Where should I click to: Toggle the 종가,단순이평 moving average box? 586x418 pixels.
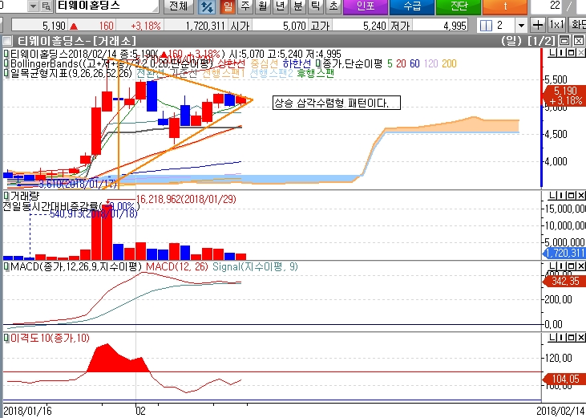(318, 63)
